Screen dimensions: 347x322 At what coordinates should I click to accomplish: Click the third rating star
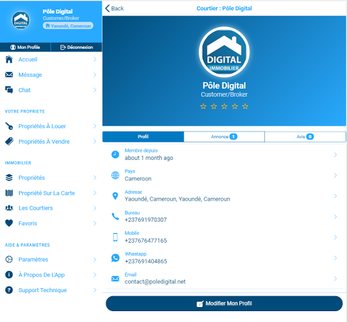[x=224, y=106]
